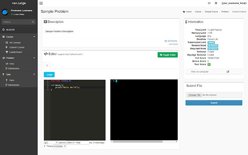Collapse the Course menu section
Screen dimensions: 248x155
[19, 37]
